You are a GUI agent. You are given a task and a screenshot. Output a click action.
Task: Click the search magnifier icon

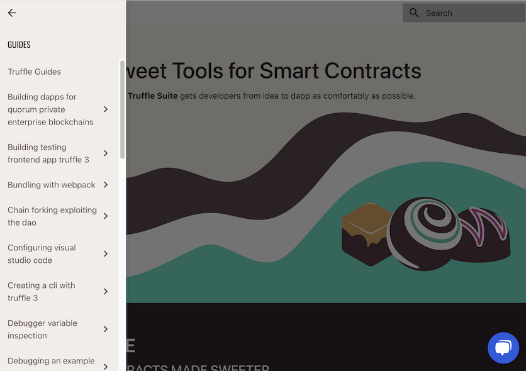point(414,13)
